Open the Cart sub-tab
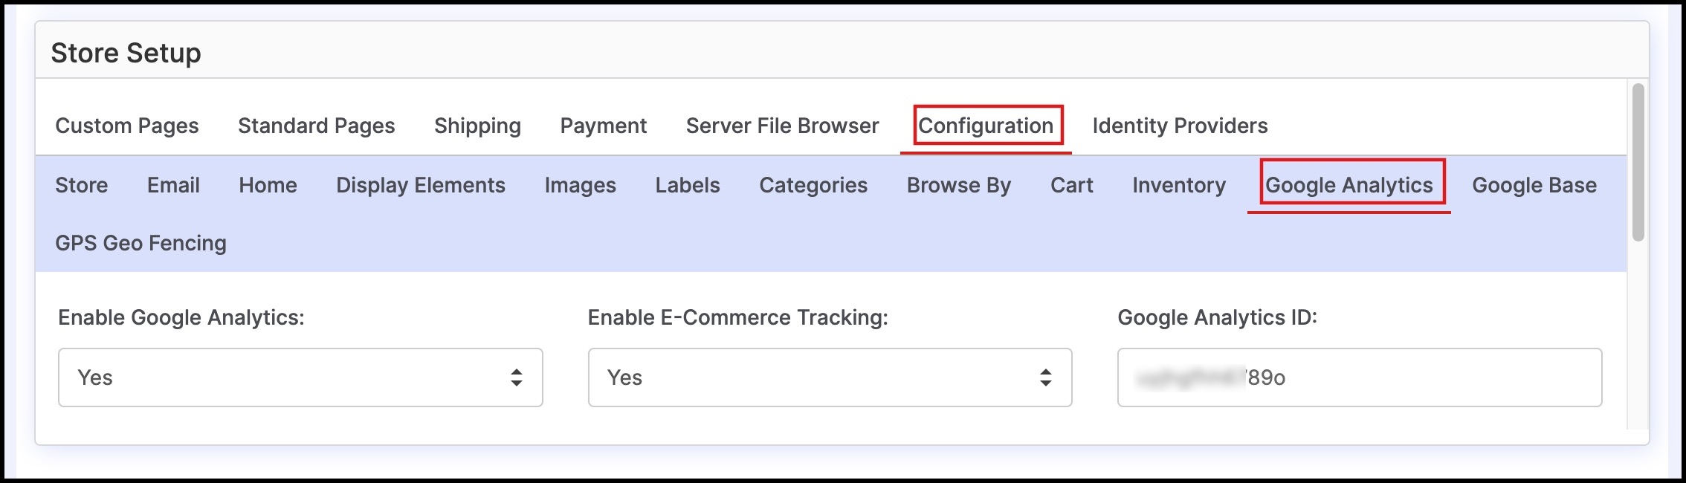 coord(1072,185)
